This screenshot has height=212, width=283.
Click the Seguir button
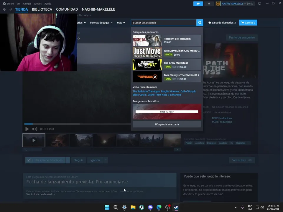[78, 160]
